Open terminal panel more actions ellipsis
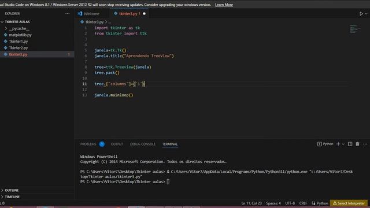Viewport: 370px width, 208px height. (365, 144)
